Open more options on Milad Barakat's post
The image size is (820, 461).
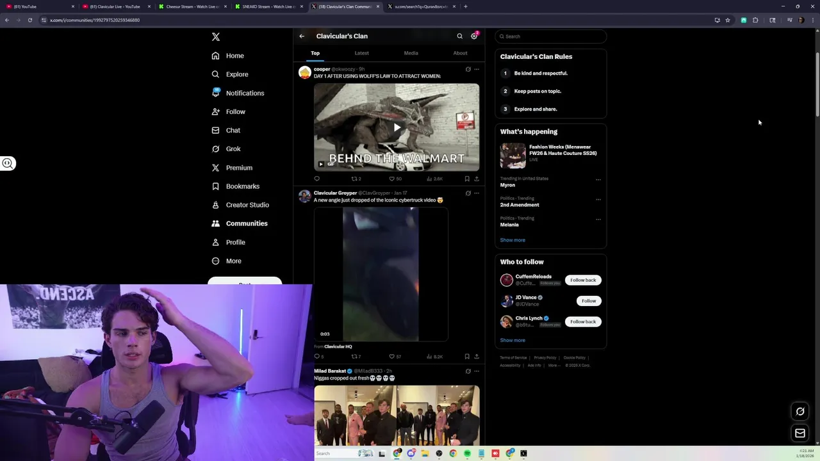(x=476, y=371)
